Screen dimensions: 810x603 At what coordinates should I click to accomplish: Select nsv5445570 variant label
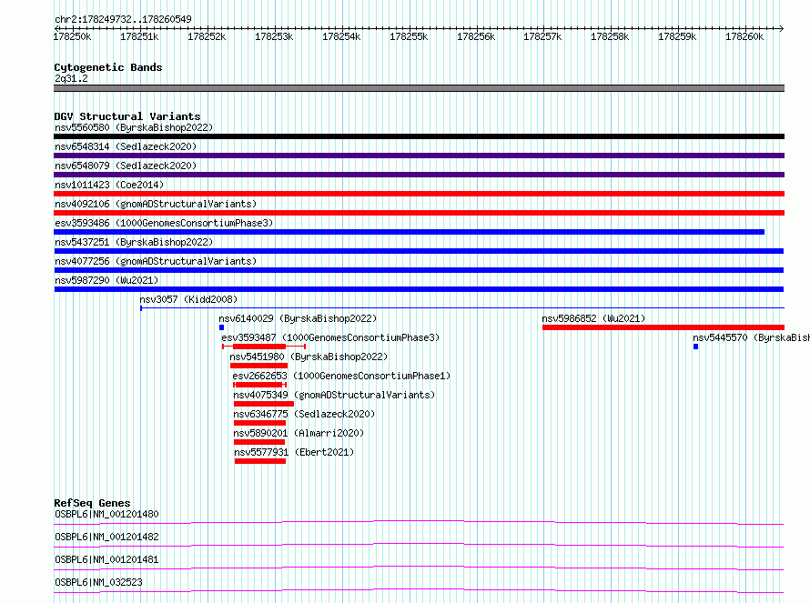[x=751, y=337]
